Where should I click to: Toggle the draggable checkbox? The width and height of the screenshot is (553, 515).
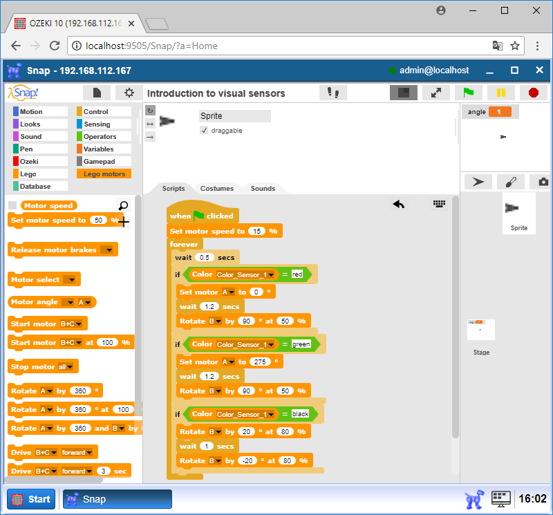pyautogui.click(x=204, y=130)
